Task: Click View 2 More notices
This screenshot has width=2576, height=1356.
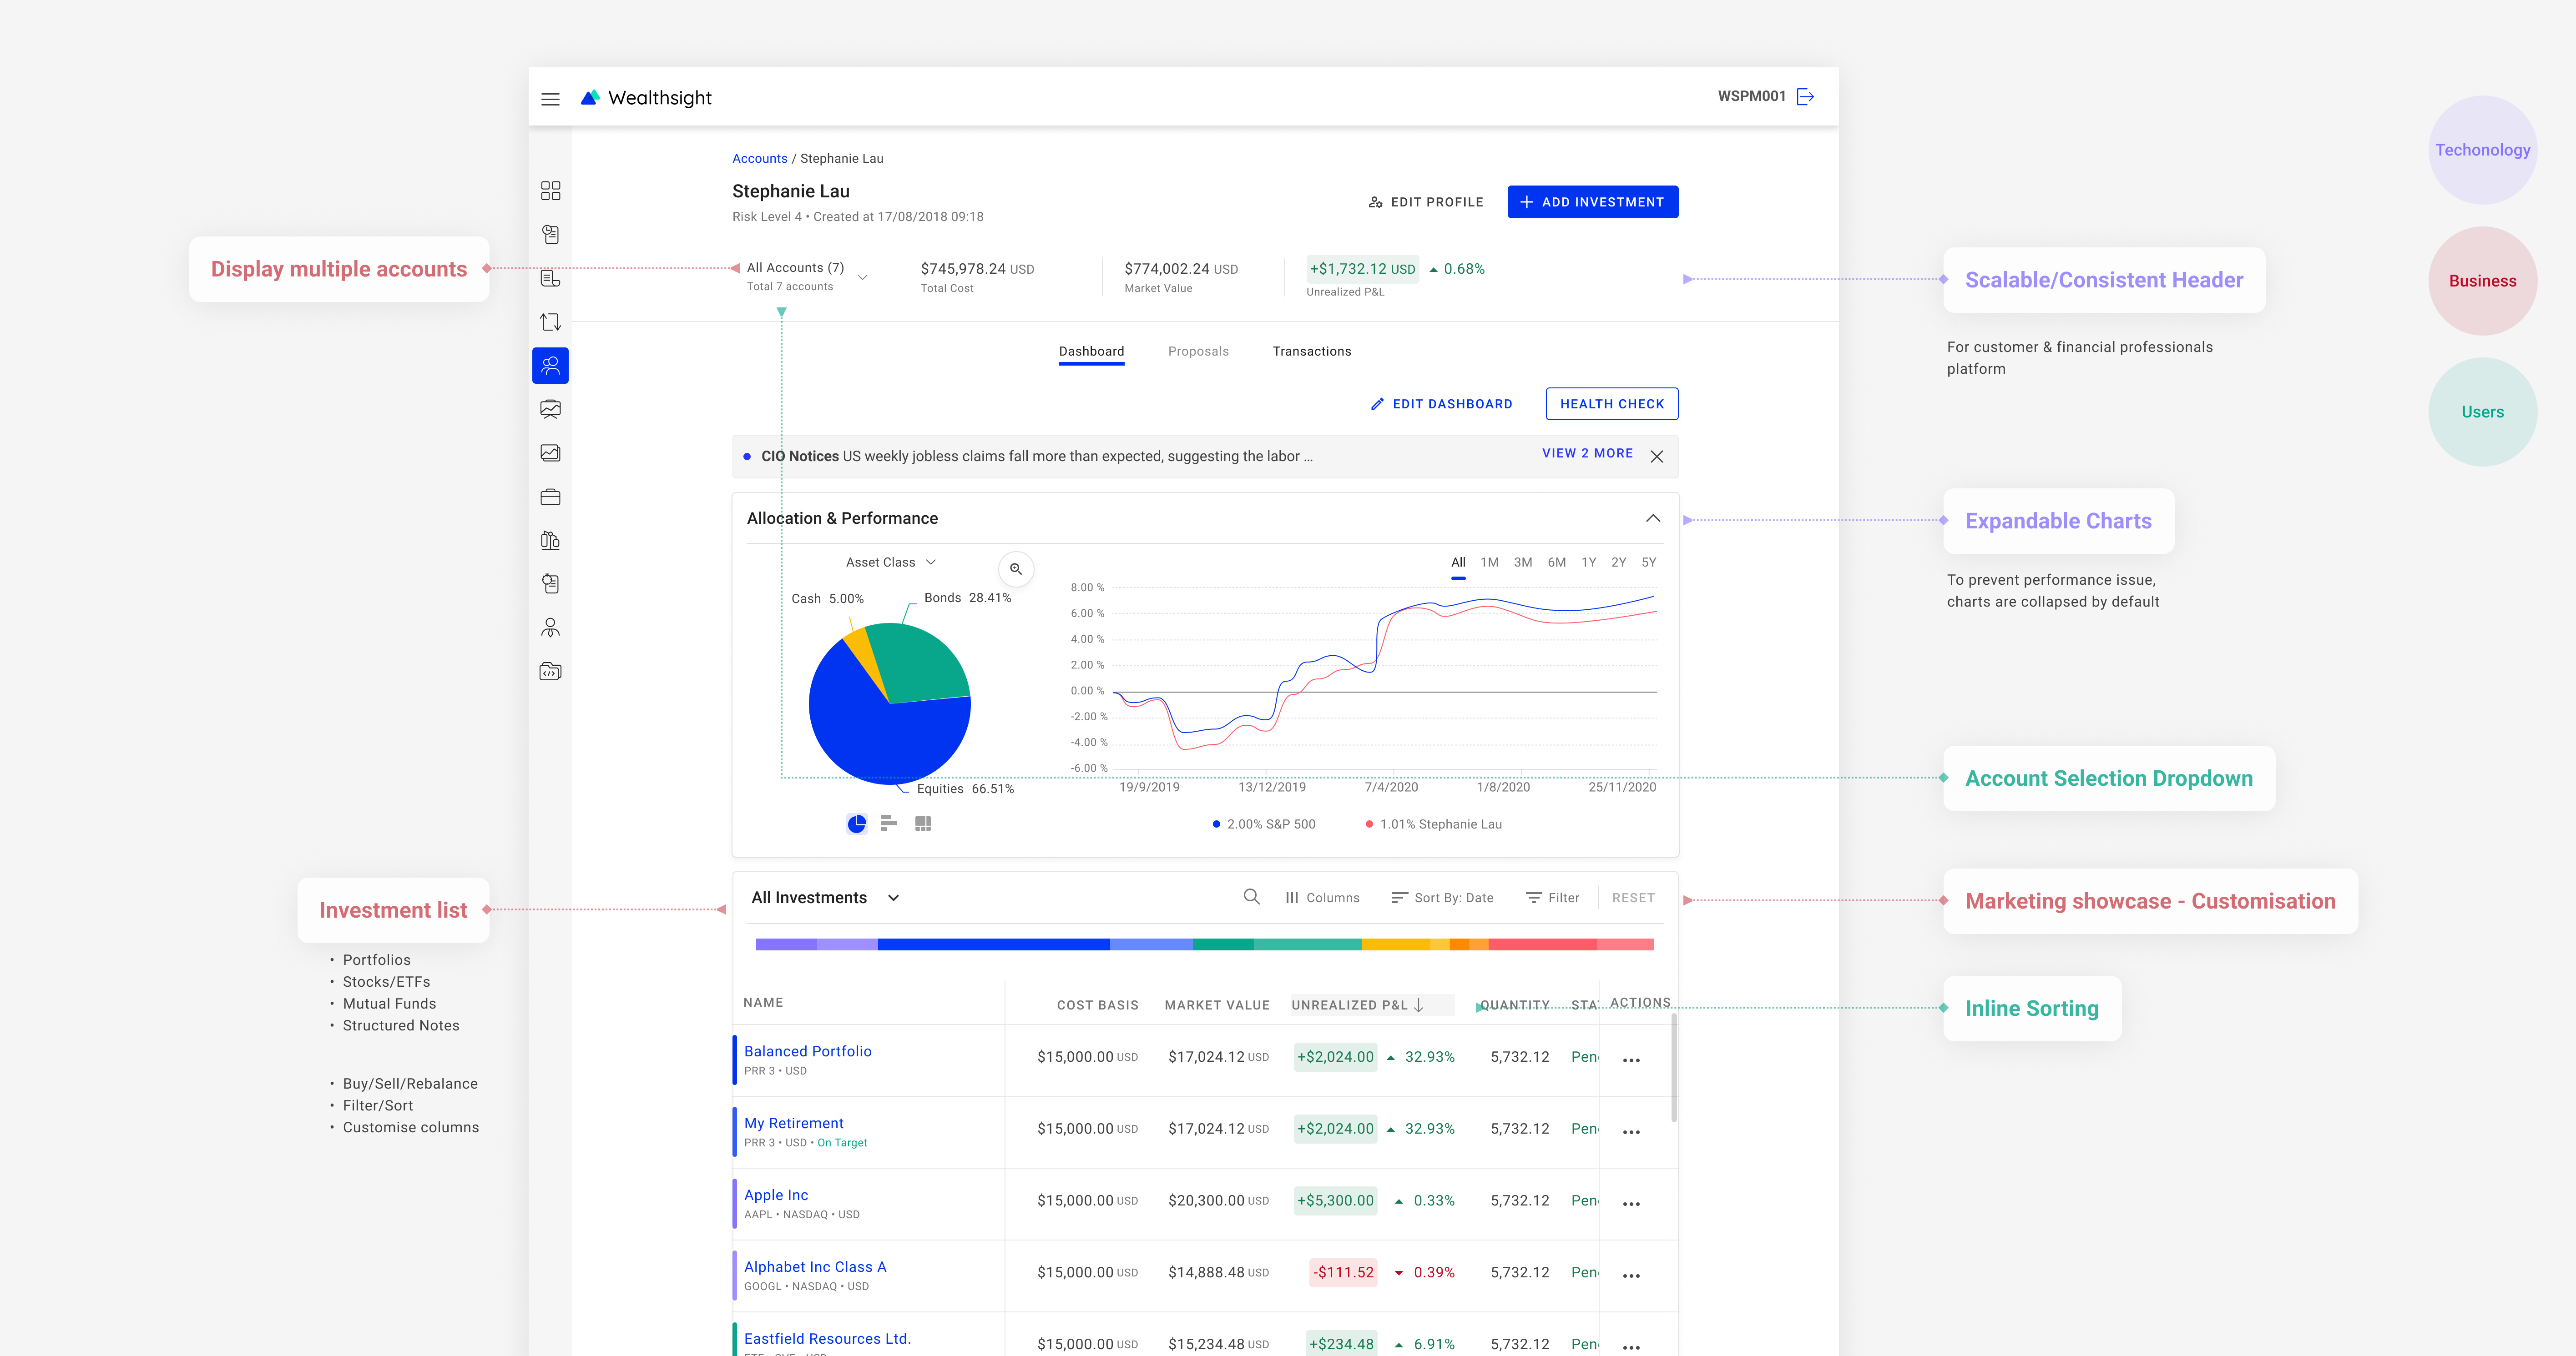Action: (1587, 454)
